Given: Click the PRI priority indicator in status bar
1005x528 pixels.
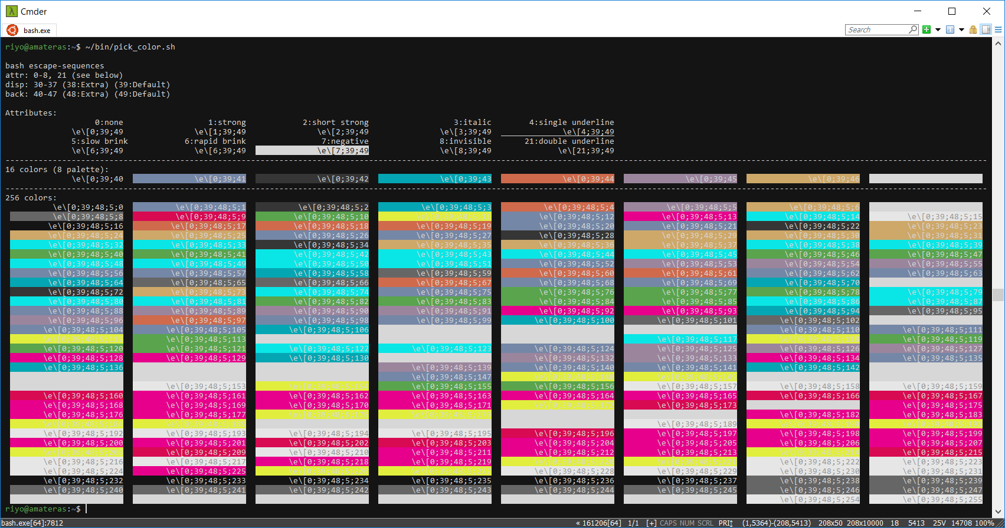Looking at the screenshot, I should pyautogui.click(x=725, y=523).
